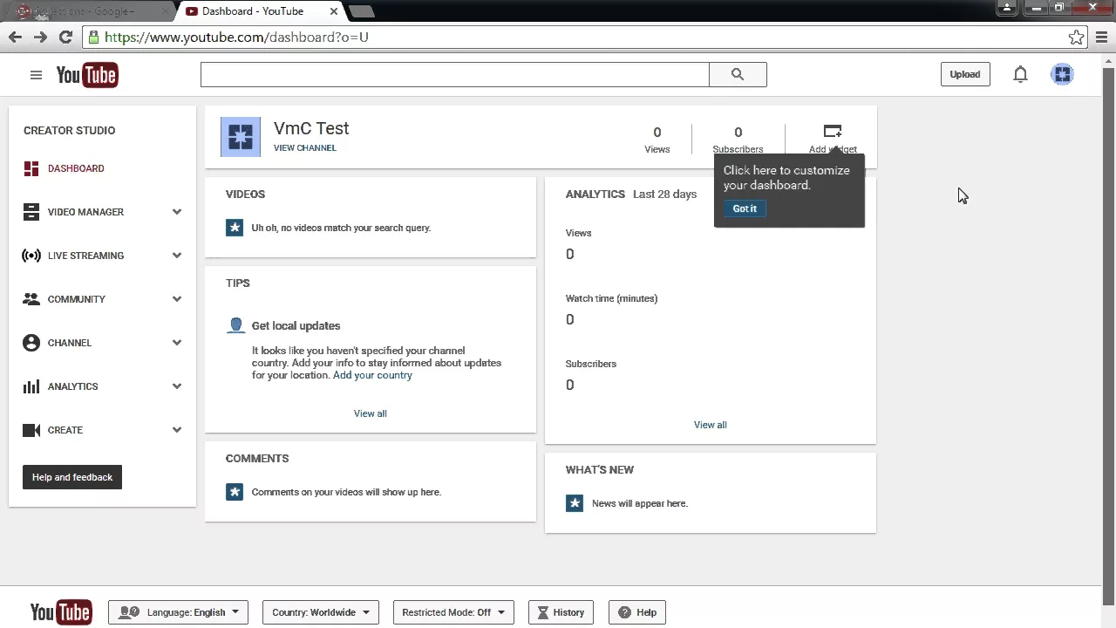
Task: Click the 0 Views counter
Action: 657,140
